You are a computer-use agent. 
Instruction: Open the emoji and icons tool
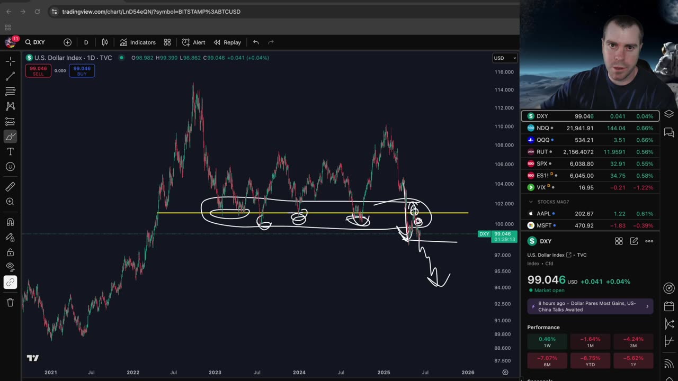[10, 167]
